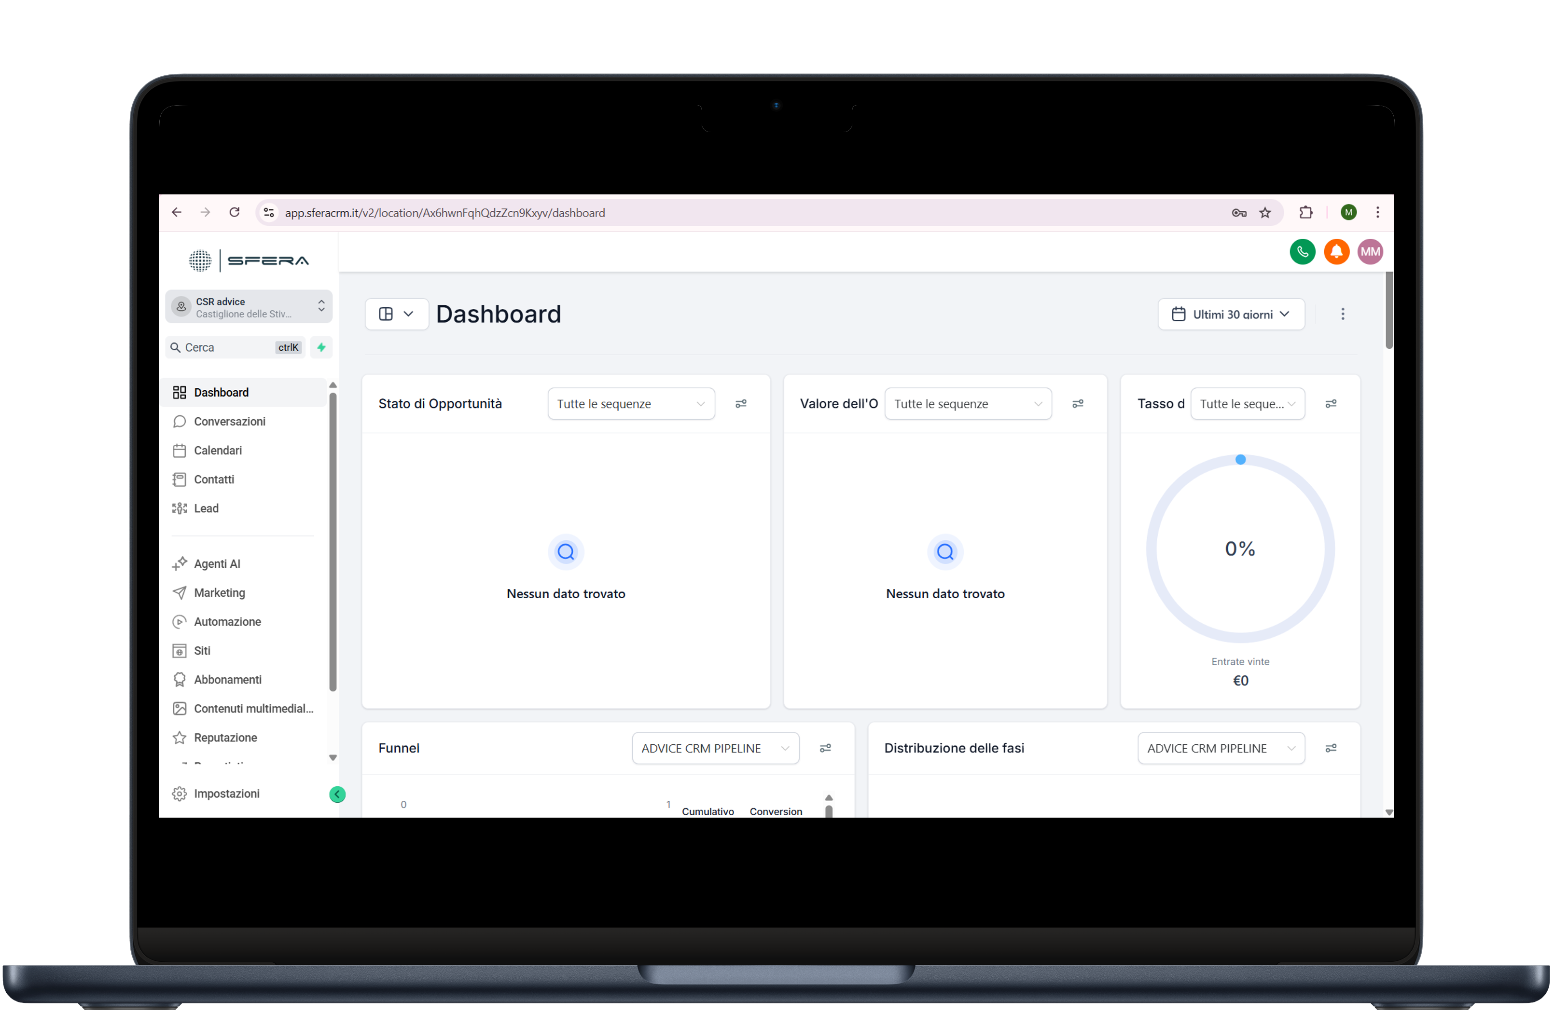Open the Ultimi 30 giorni date range dropdown

[x=1231, y=314]
